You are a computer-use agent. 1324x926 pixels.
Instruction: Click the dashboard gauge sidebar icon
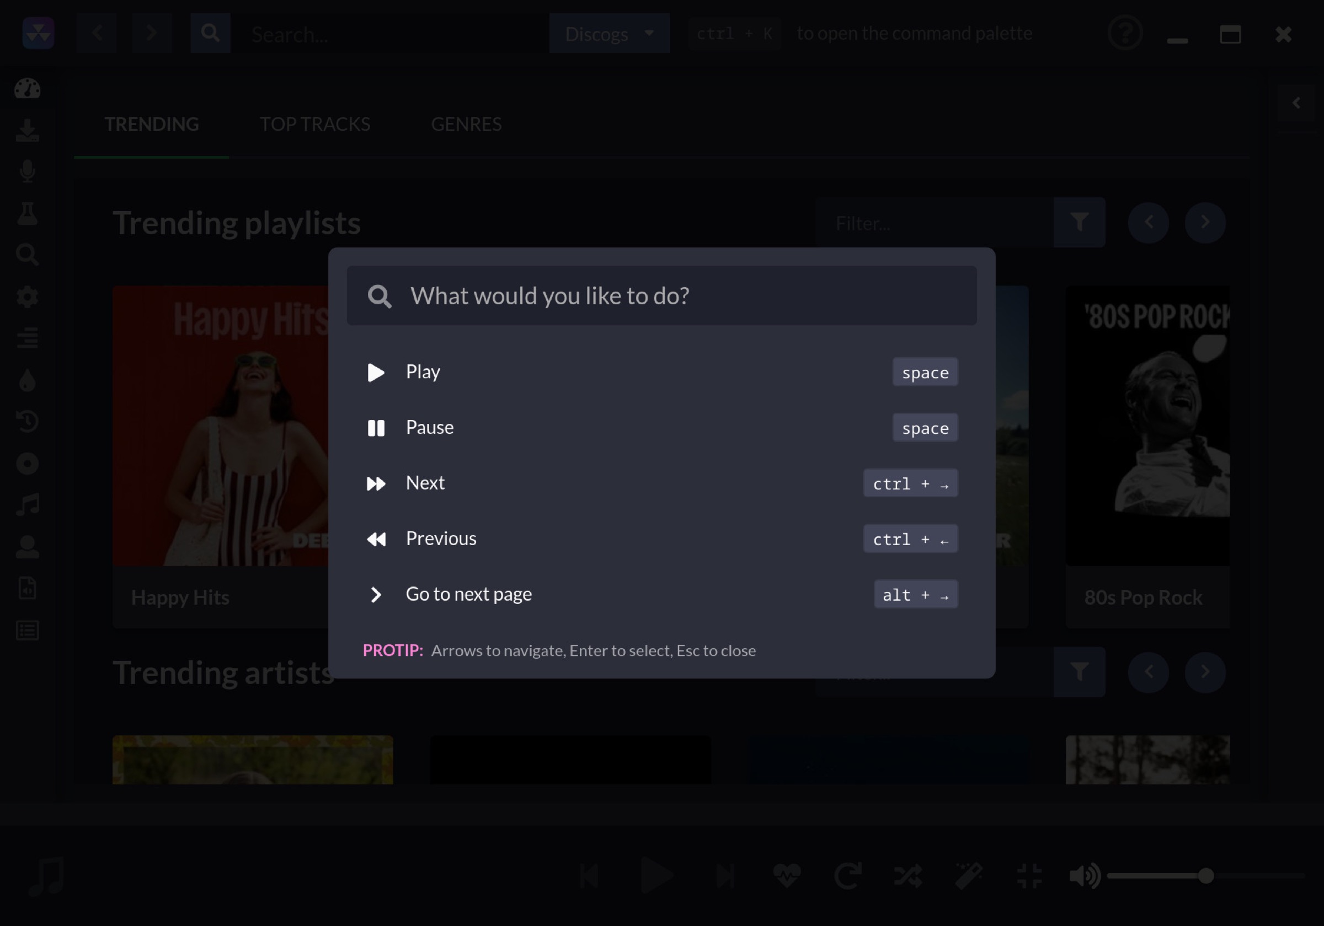tap(27, 89)
